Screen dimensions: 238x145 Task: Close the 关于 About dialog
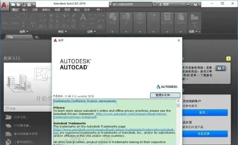tap(179, 40)
